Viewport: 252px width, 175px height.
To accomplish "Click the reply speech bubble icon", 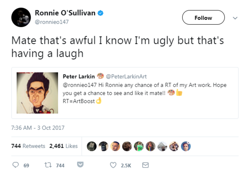I will click(16, 165).
